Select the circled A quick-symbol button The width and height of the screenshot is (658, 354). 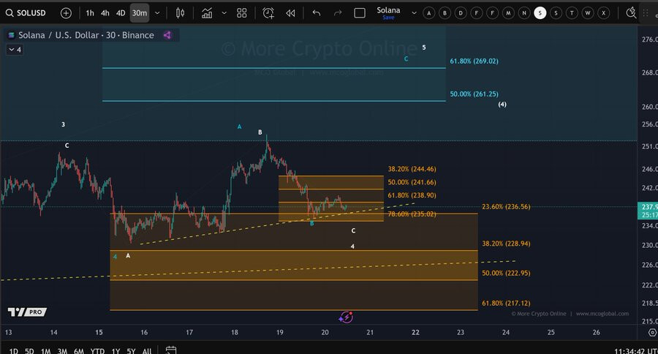[x=429, y=13]
